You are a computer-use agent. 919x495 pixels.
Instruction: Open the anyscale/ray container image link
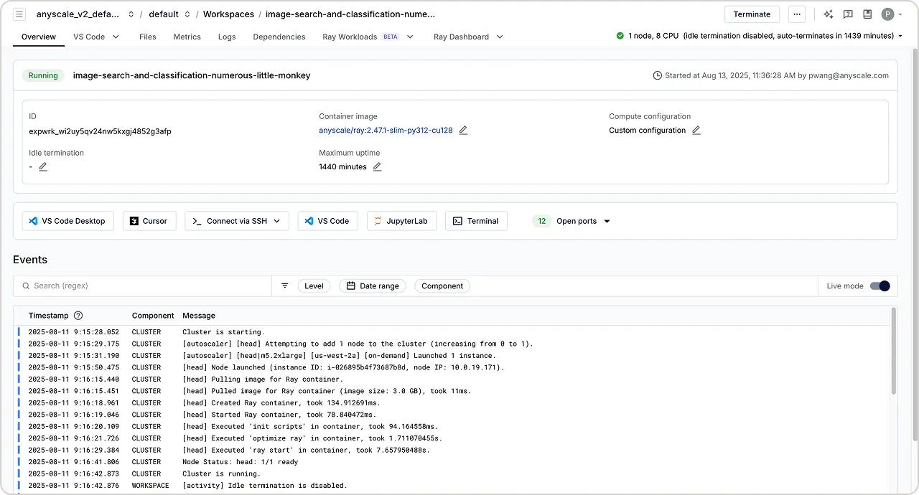click(x=386, y=131)
